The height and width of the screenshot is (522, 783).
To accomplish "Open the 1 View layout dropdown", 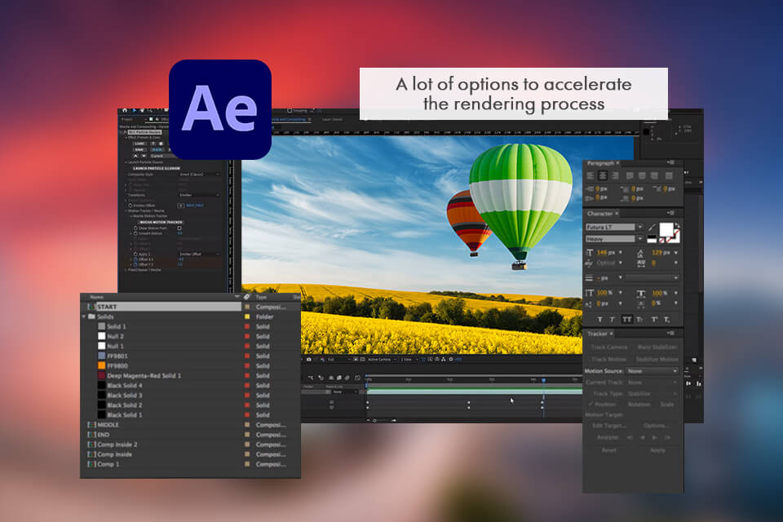I will click(409, 359).
